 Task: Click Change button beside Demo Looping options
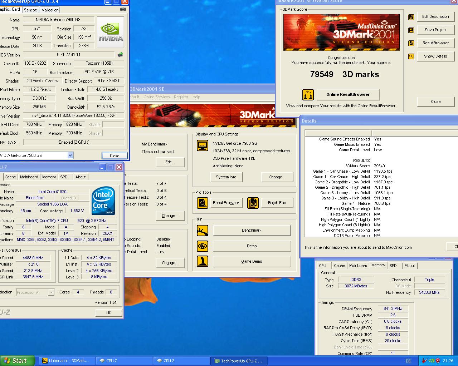170,263
